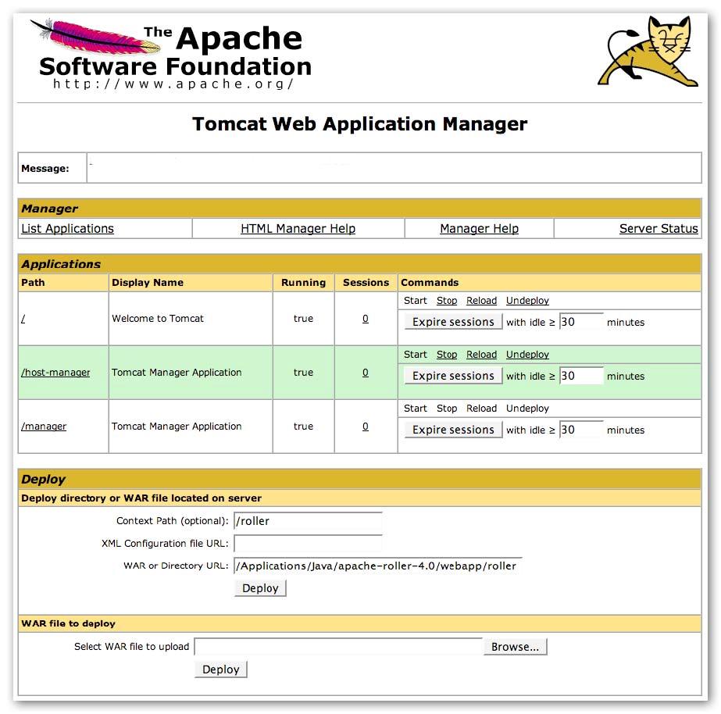The height and width of the screenshot is (714, 721).
Task: Deploy the uploaded WAR file
Action: (x=221, y=669)
